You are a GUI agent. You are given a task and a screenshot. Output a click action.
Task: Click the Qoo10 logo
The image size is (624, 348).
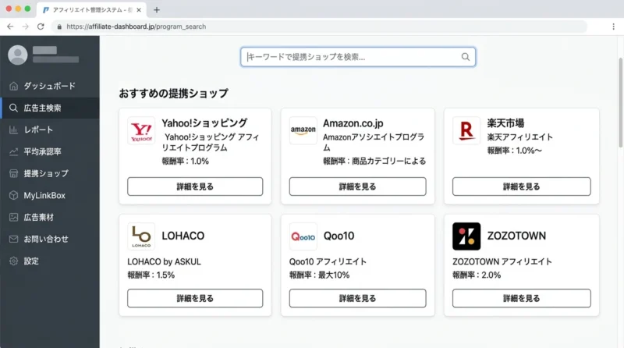(303, 236)
